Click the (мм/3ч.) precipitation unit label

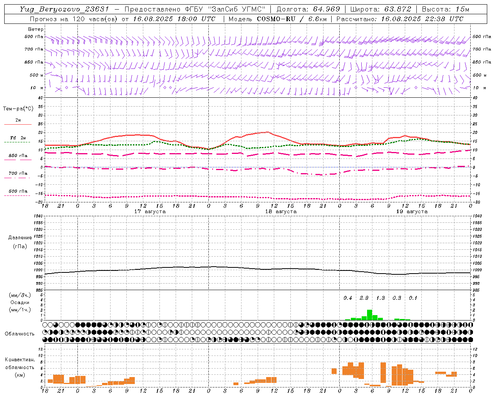[20, 295]
